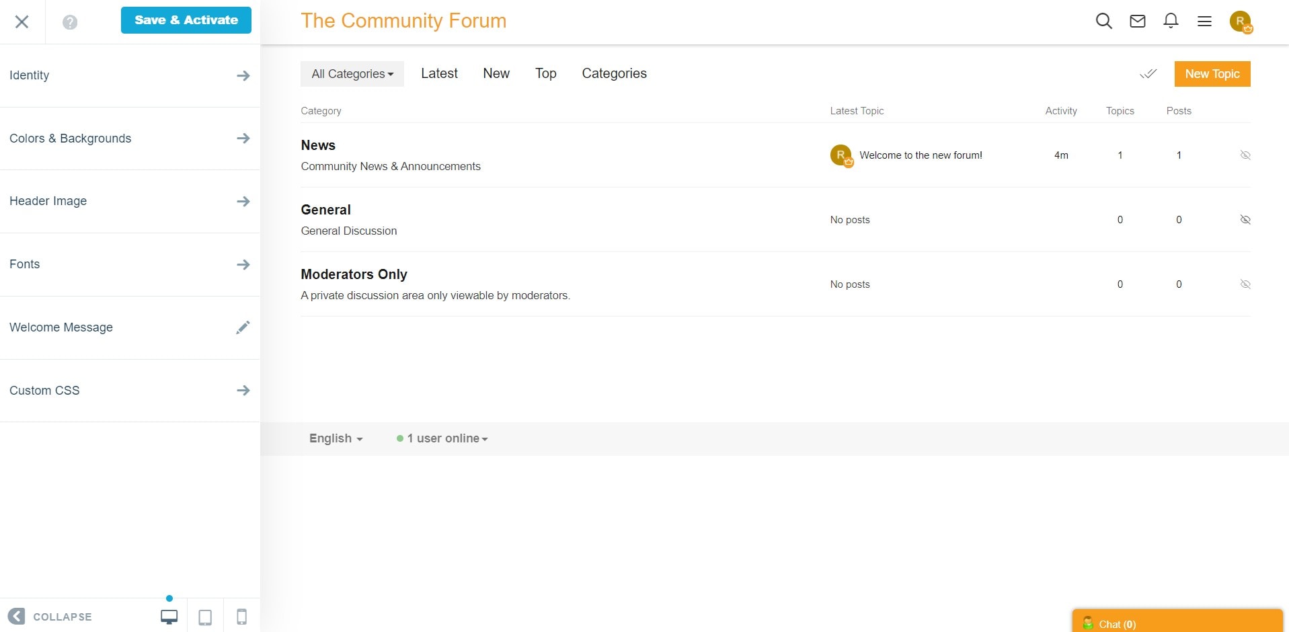
Task: Expand the All Categories dropdown
Action: coord(352,74)
